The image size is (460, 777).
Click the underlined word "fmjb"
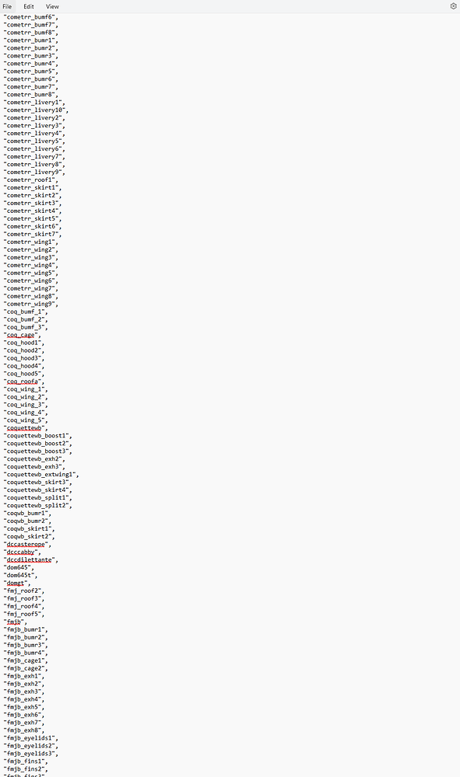[x=14, y=622]
